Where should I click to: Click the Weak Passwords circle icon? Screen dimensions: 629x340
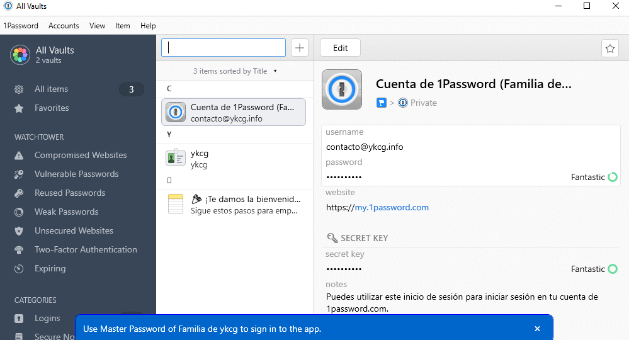click(19, 212)
